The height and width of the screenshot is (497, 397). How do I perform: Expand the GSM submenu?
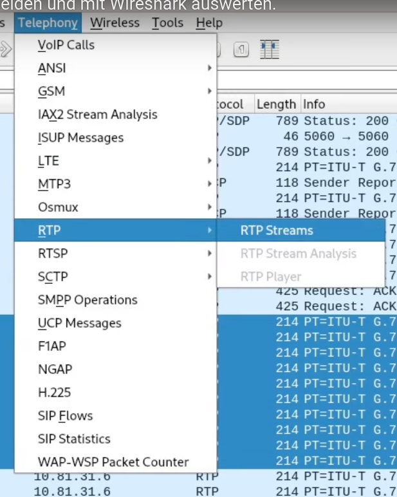click(x=116, y=91)
